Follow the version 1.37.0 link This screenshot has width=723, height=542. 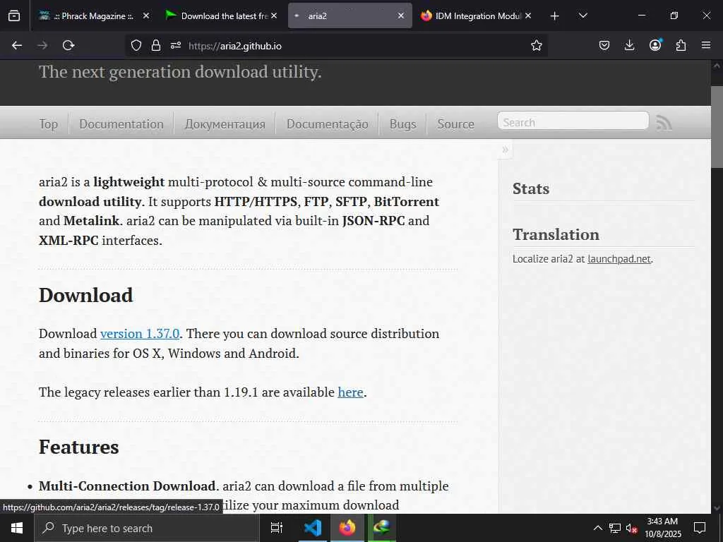140,333
